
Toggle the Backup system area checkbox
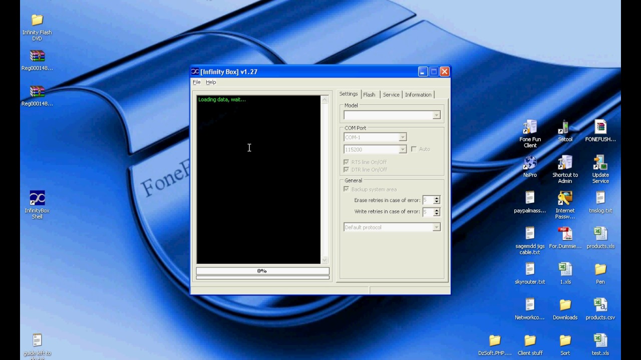click(346, 189)
